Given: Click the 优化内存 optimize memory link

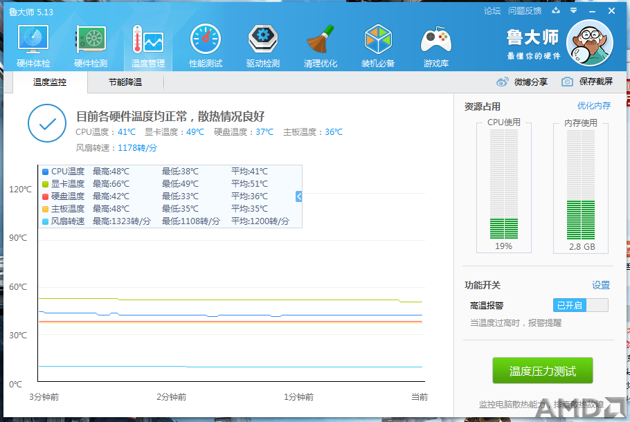Looking at the screenshot, I should (x=594, y=106).
